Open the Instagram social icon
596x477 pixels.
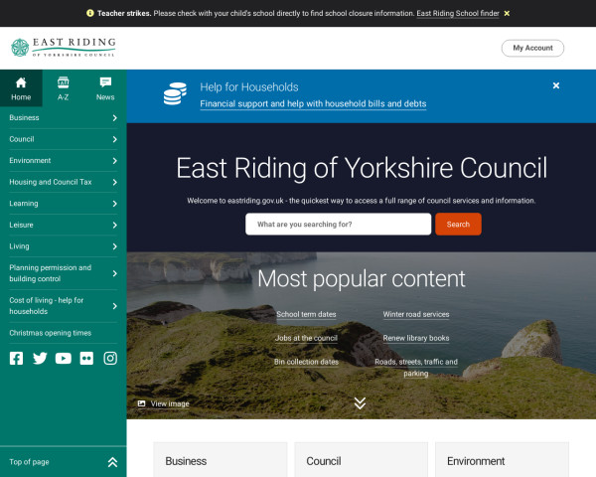coord(110,359)
